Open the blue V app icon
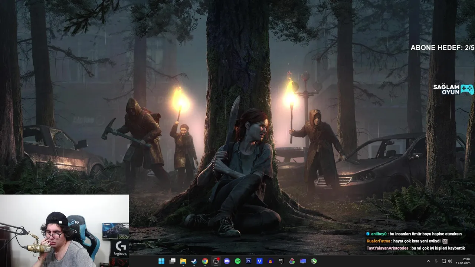The width and height of the screenshot is (475, 267). [259, 261]
